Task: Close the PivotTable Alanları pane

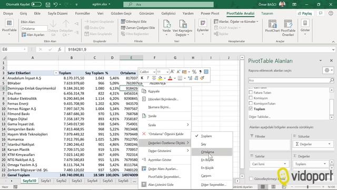Action: pos(331,61)
